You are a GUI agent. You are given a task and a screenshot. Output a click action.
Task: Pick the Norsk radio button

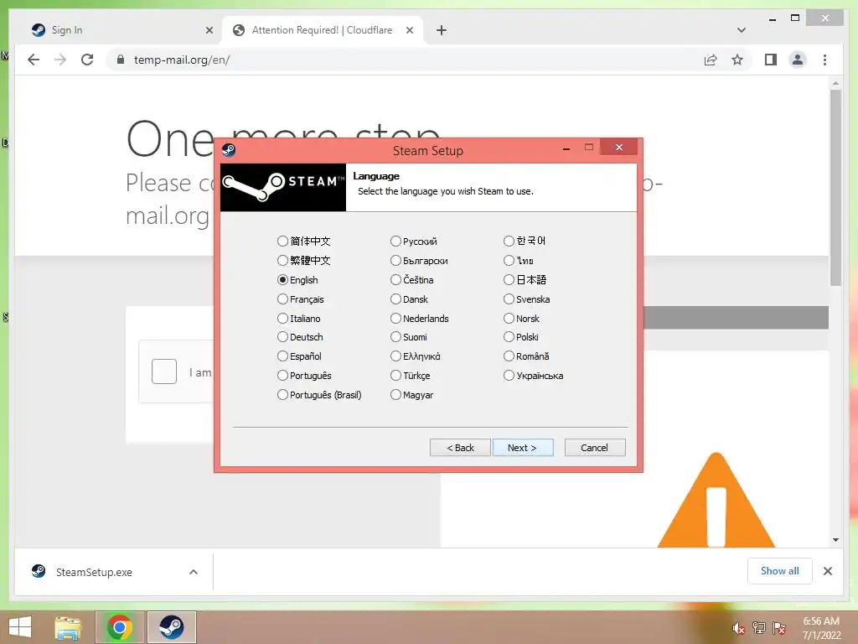509,318
